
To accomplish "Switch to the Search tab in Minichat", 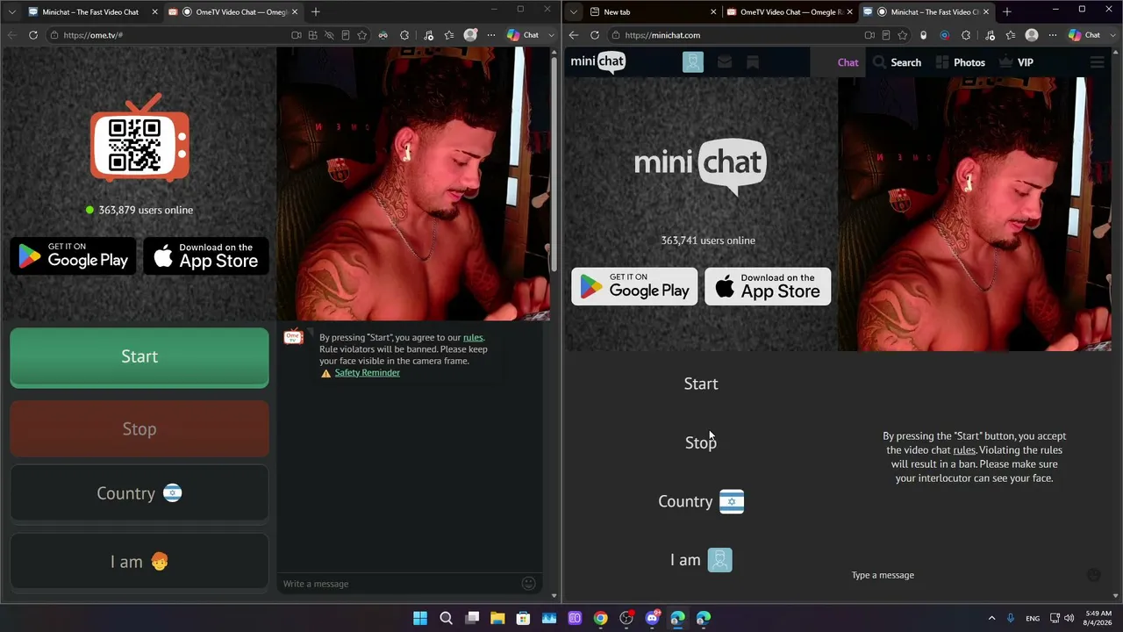I will tap(897, 62).
